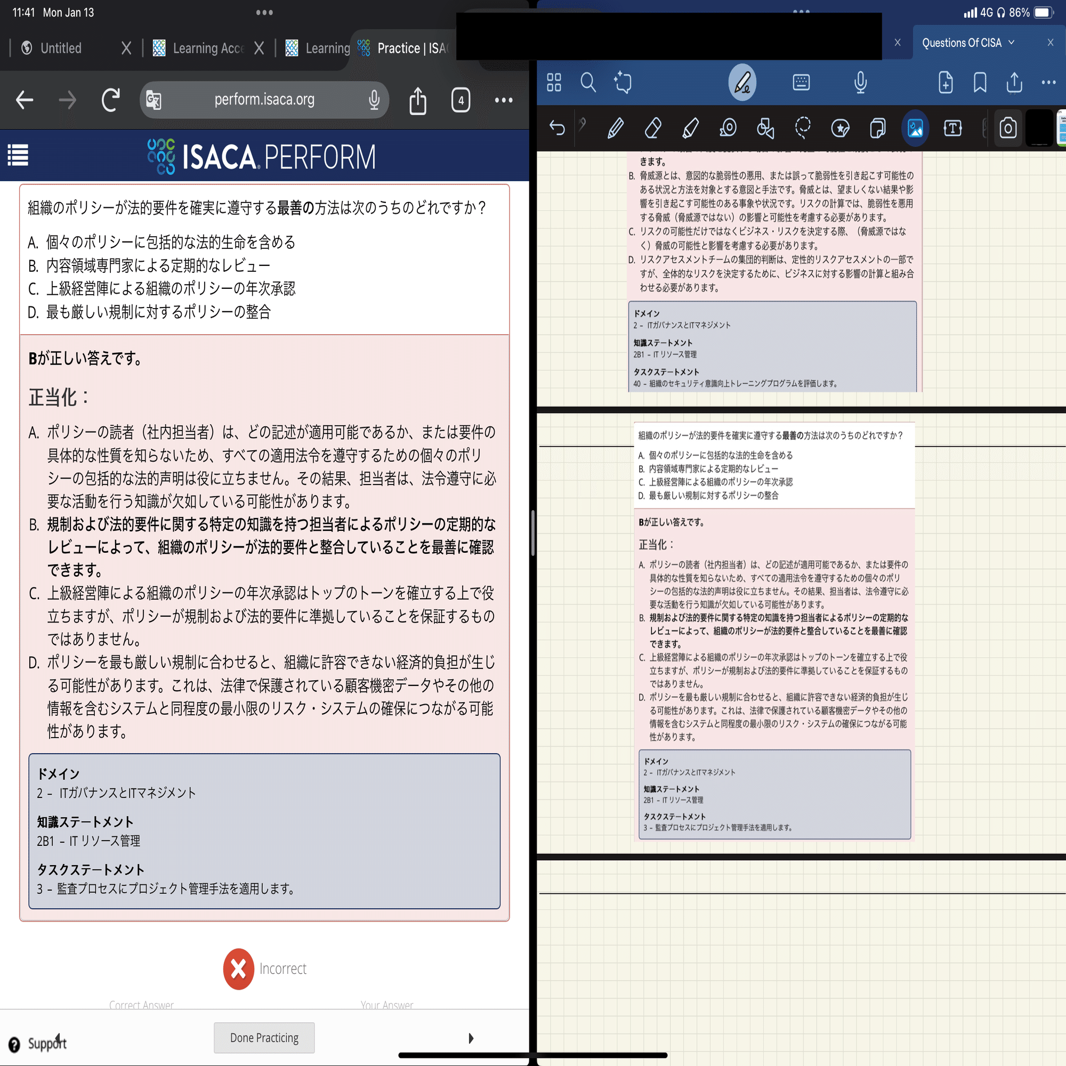1066x1066 pixels.
Task: Start an audio recording with the microphone
Action: [861, 83]
